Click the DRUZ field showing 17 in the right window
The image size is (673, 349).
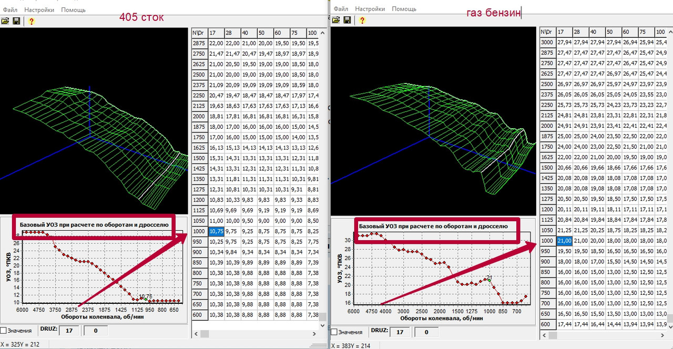click(x=399, y=332)
